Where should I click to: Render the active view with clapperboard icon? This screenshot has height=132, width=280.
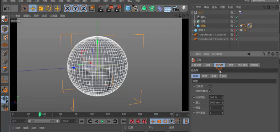pos(101,8)
